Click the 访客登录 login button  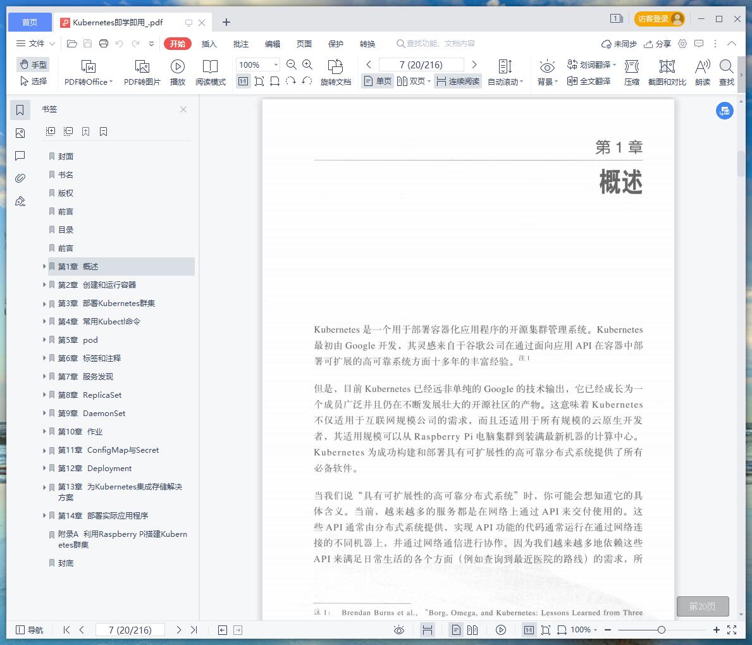coord(660,19)
